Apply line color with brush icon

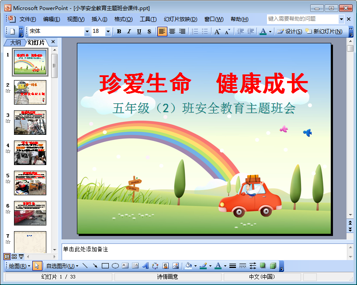[x=203, y=266]
